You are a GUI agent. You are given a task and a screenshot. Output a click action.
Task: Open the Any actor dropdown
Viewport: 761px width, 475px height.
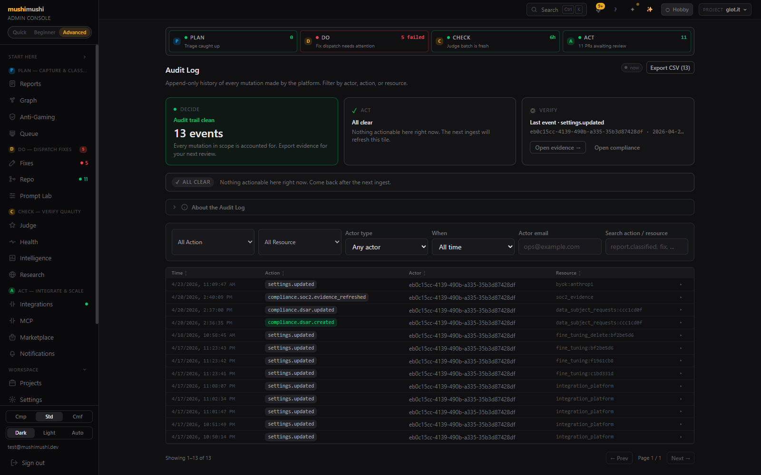387,247
